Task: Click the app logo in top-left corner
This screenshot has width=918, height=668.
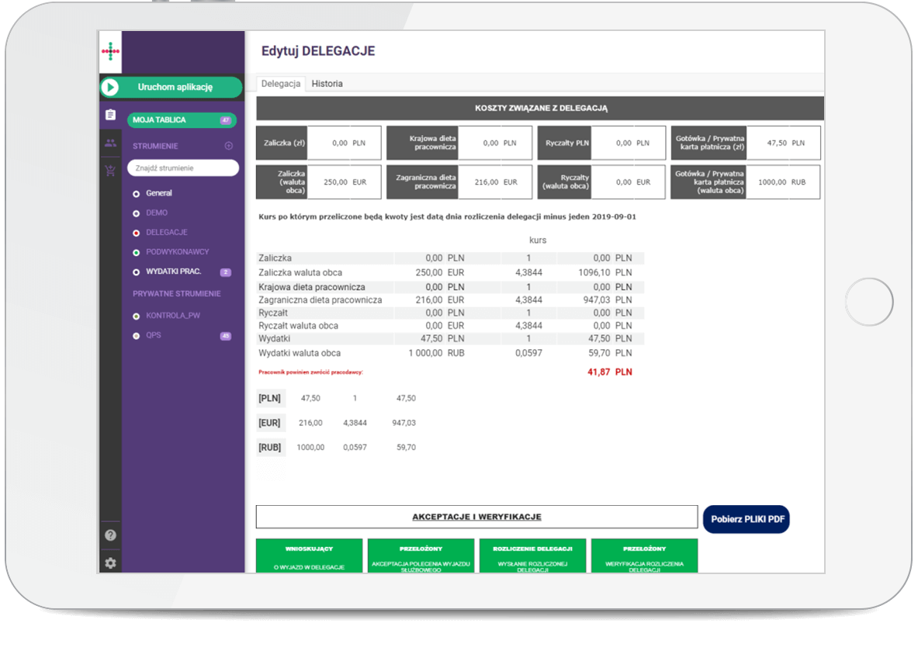Action: coord(110,52)
